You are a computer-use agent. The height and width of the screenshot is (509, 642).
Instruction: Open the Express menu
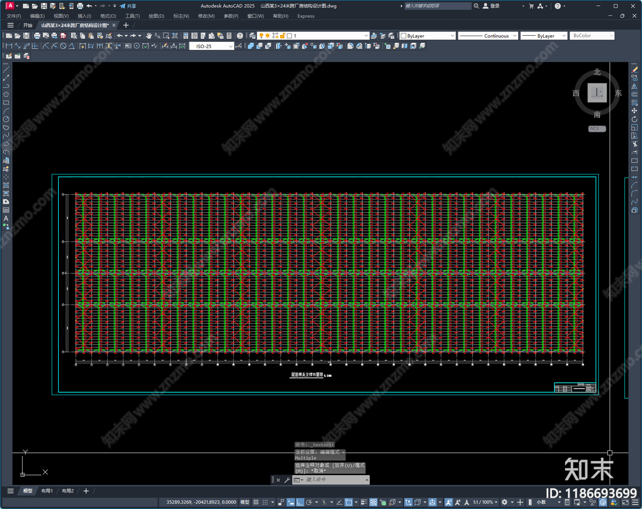click(x=306, y=16)
